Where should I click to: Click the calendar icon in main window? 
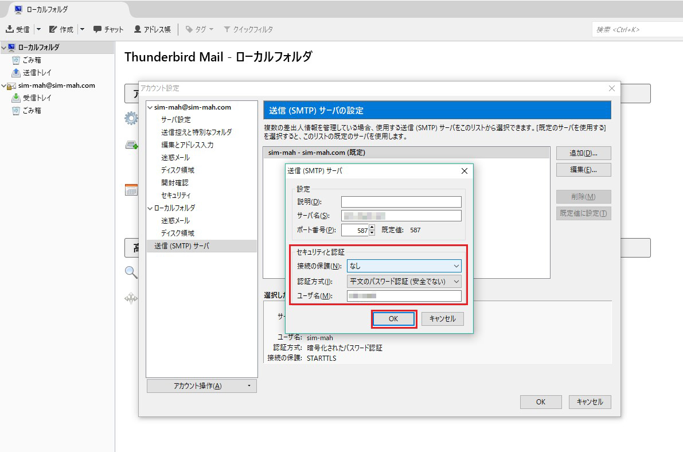tap(131, 190)
